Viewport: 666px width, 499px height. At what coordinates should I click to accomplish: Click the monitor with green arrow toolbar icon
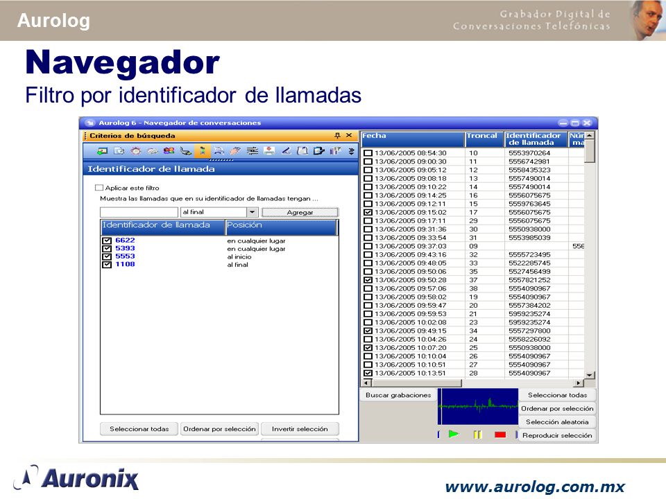coord(102,150)
